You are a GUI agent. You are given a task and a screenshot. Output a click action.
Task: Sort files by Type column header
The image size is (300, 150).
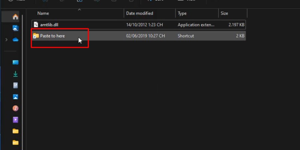coord(182,13)
